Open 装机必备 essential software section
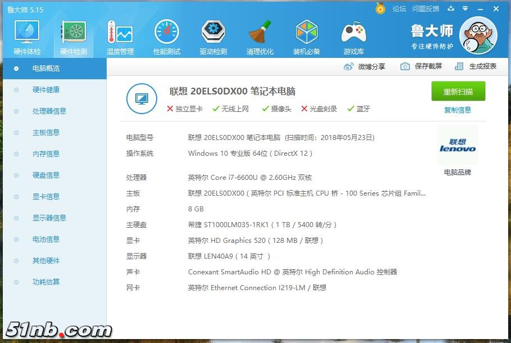Viewport: 511px width, 343px height. [x=307, y=35]
